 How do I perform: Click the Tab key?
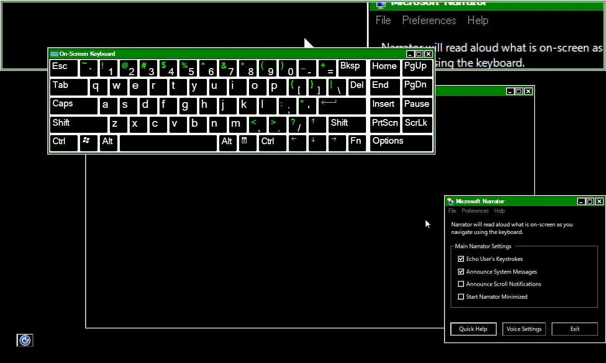coord(69,87)
